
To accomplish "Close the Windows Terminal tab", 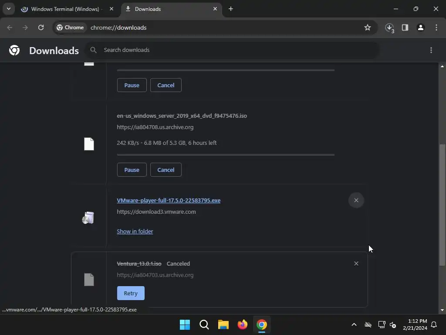I will coord(111,9).
